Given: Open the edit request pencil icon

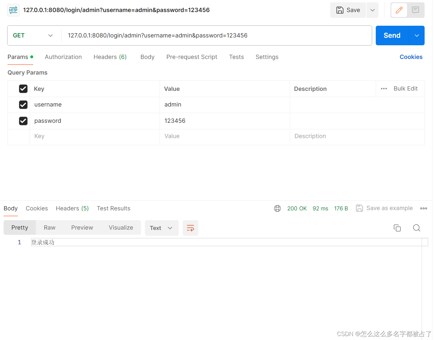Looking at the screenshot, I should (399, 10).
